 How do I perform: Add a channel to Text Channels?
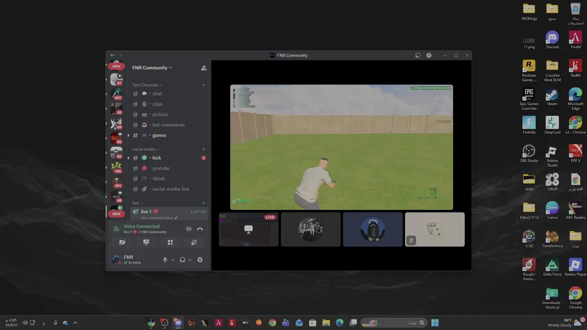(x=204, y=85)
